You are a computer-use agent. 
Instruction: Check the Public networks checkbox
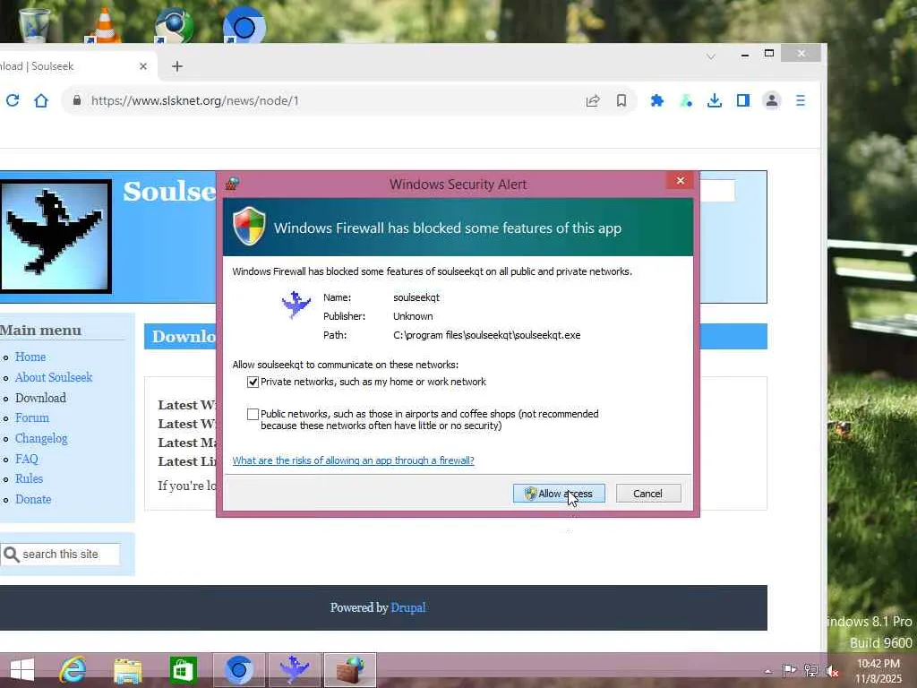[x=253, y=414]
